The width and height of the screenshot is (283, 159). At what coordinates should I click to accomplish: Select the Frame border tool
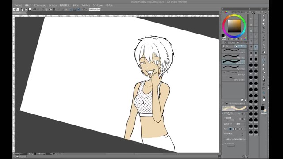click(x=264, y=88)
